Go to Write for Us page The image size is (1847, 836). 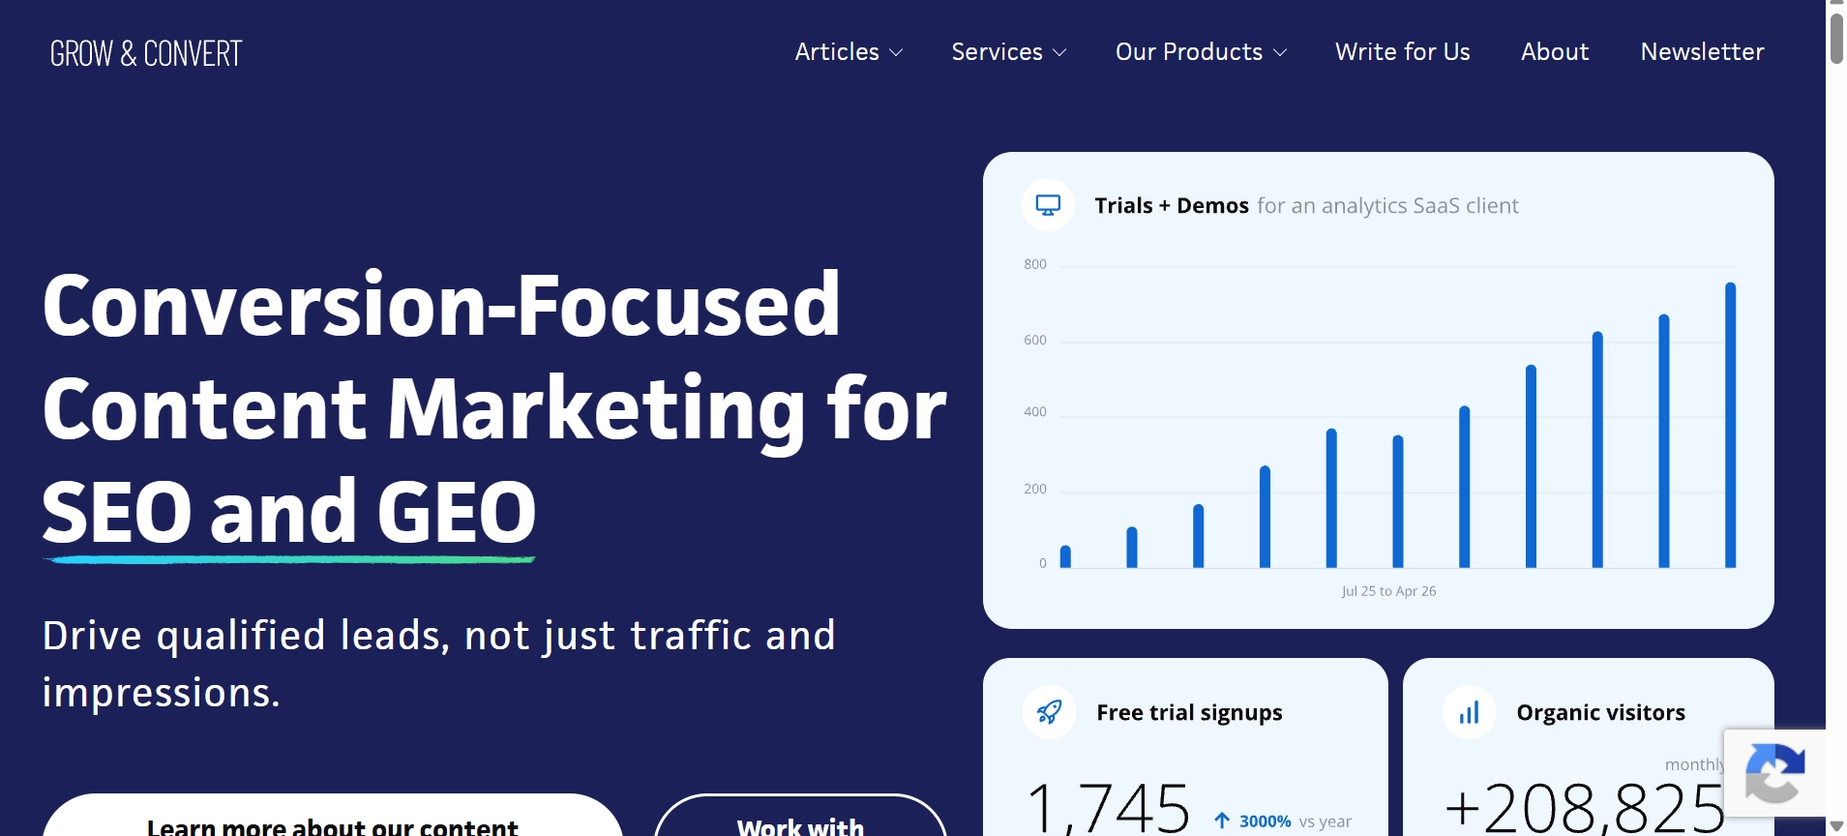click(x=1403, y=52)
